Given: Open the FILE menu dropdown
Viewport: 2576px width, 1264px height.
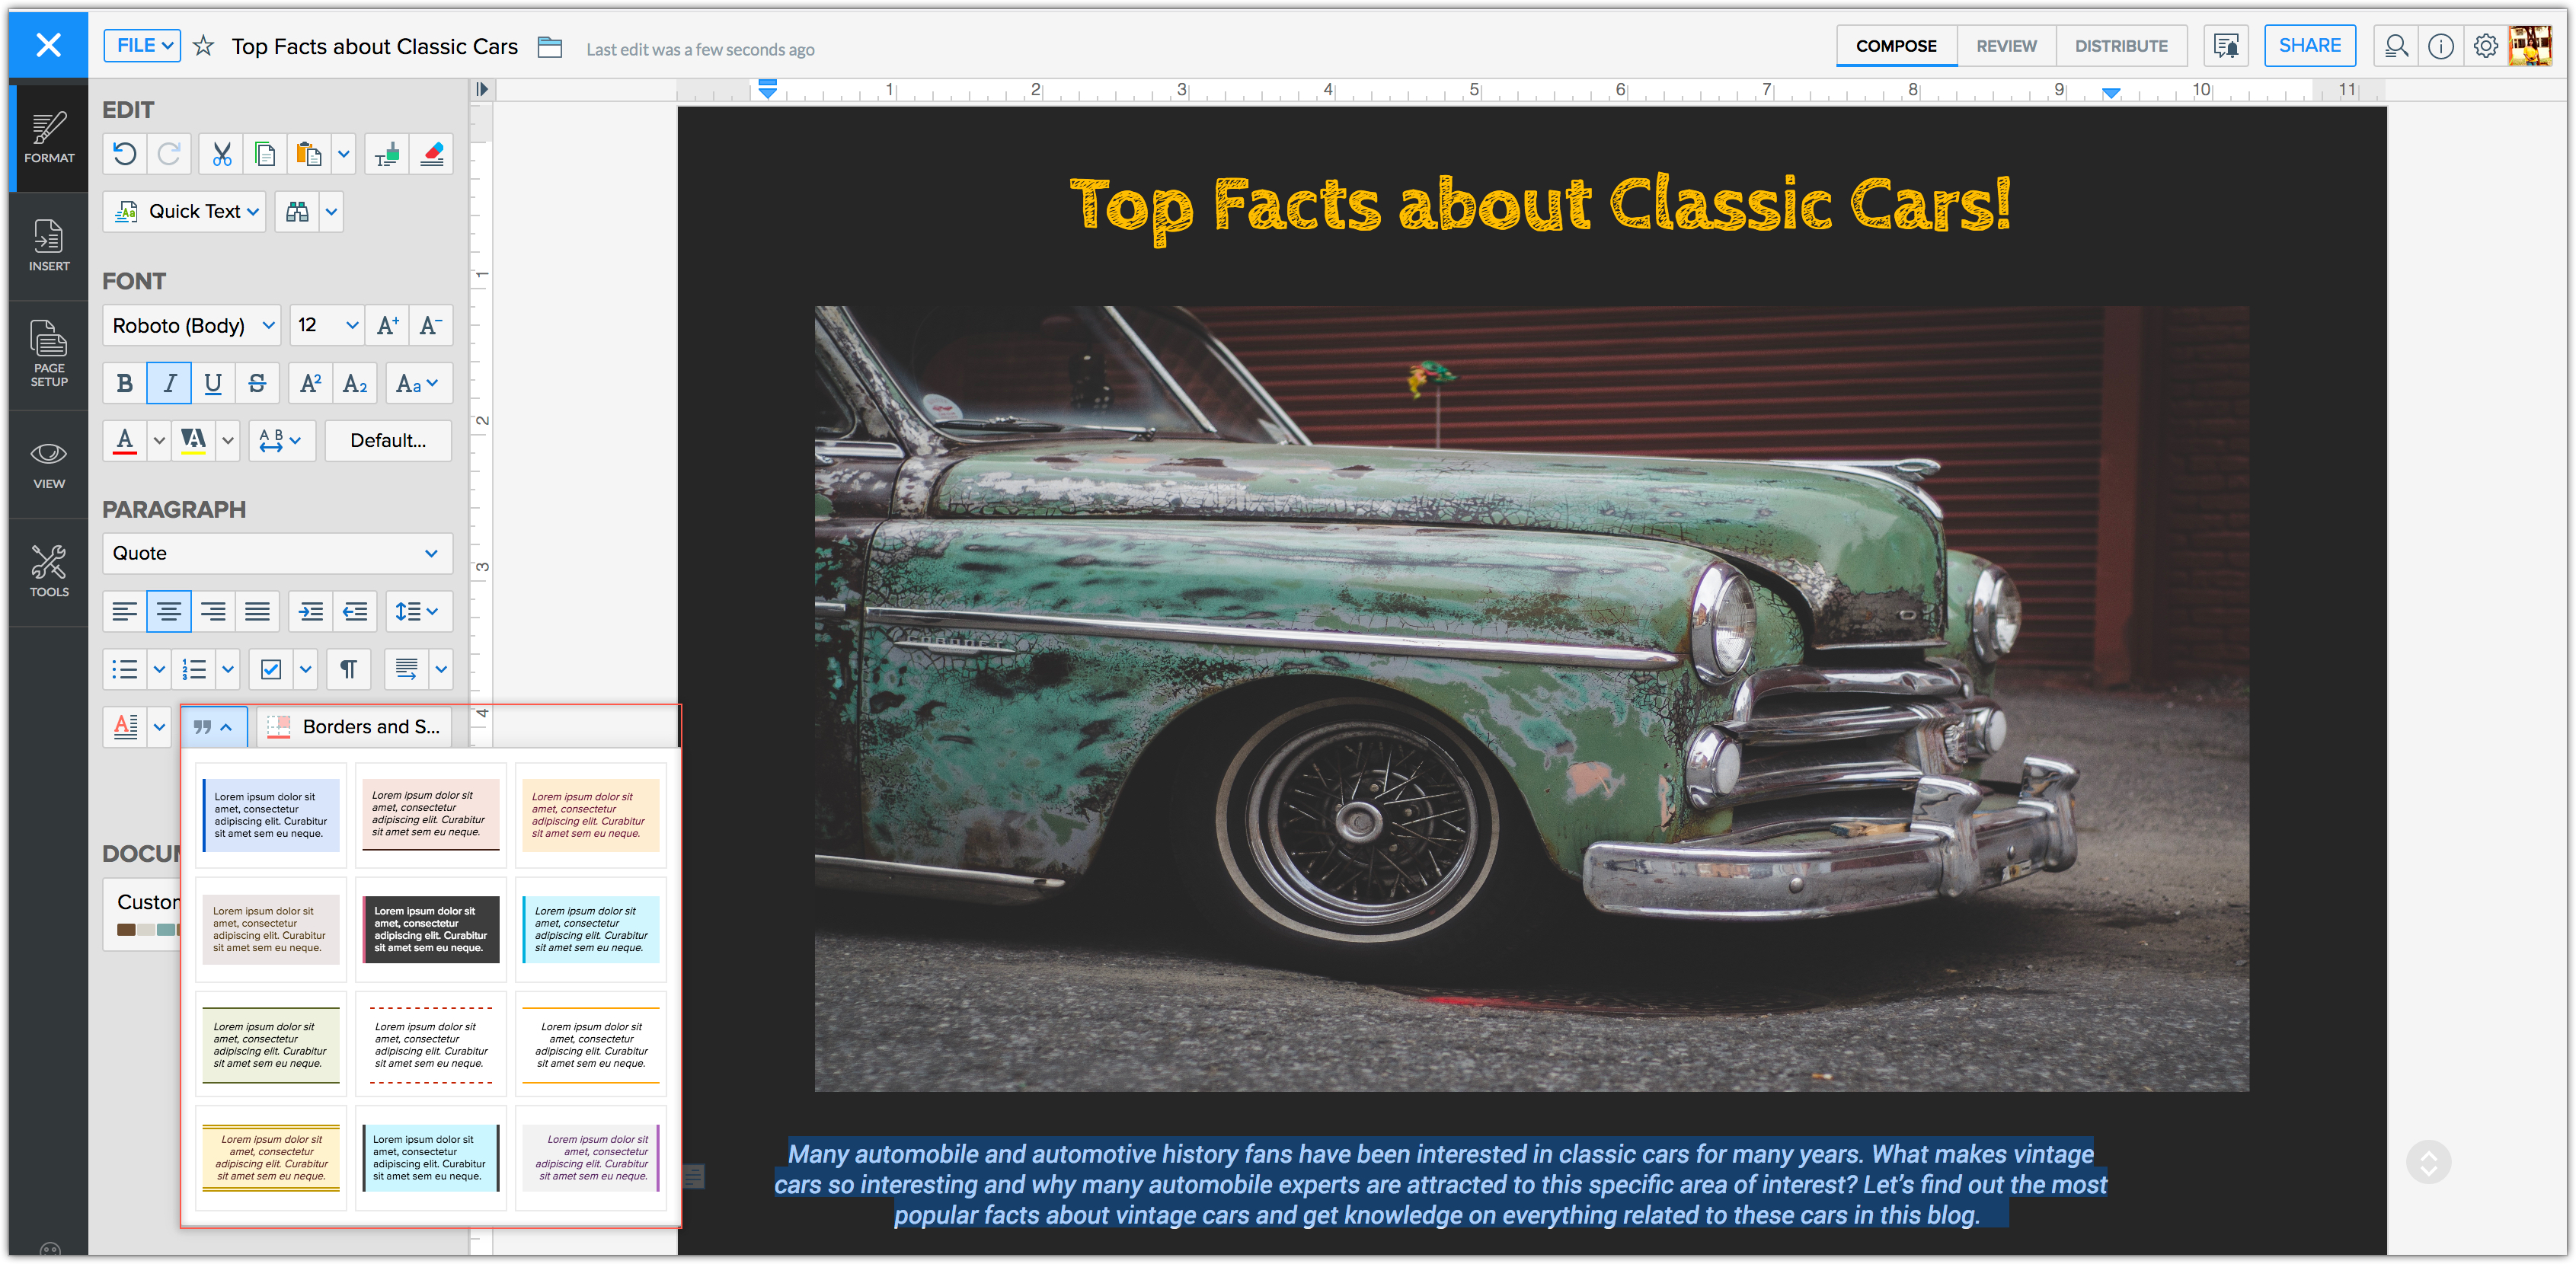Looking at the screenshot, I should (143, 46).
